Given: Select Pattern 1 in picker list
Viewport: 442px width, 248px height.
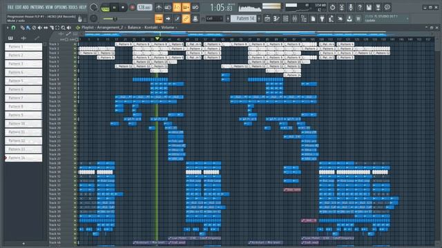Looking at the screenshot, I should (23, 47).
